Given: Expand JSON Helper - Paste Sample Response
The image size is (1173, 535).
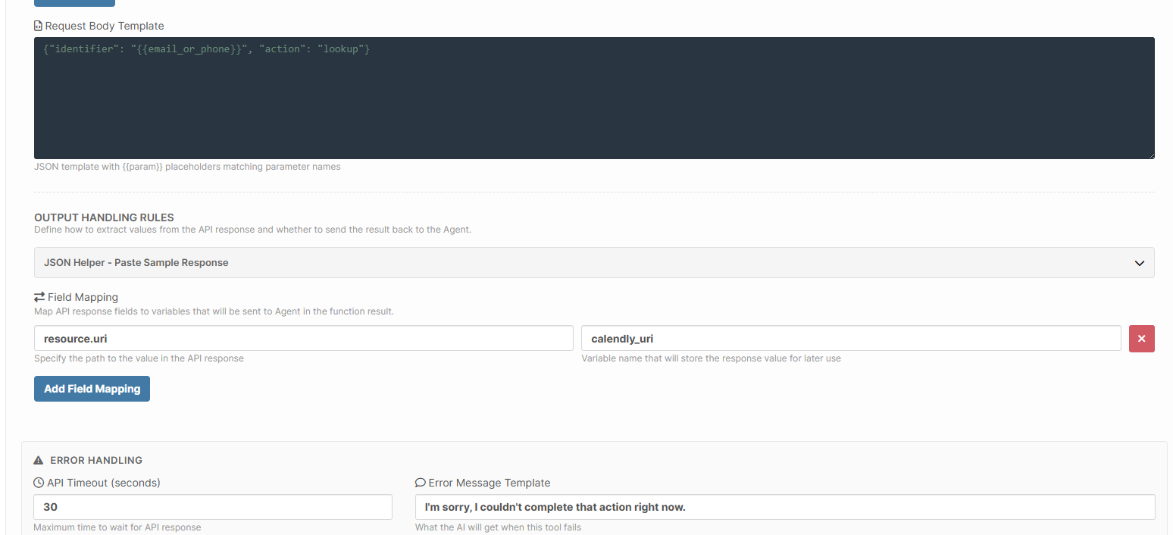Looking at the screenshot, I should tap(136, 263).
